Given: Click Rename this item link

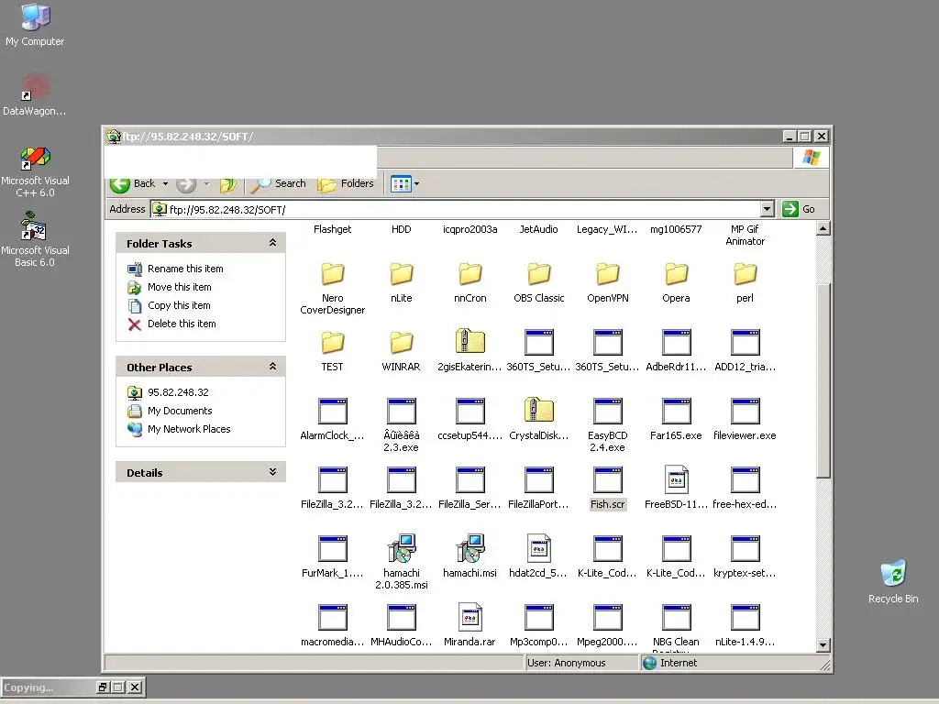Looking at the screenshot, I should [185, 269].
